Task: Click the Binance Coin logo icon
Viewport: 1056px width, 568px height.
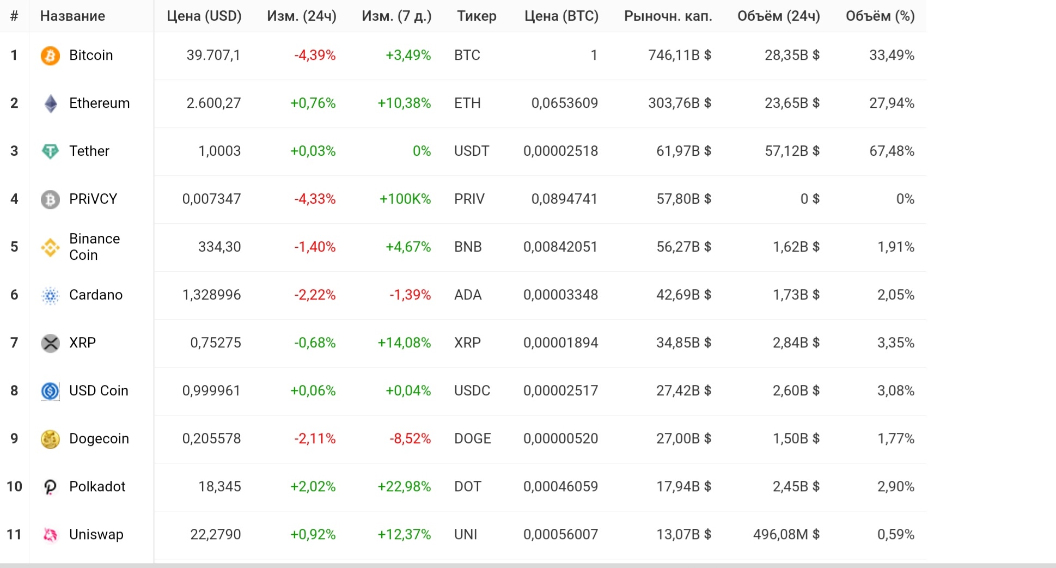Action: tap(50, 247)
